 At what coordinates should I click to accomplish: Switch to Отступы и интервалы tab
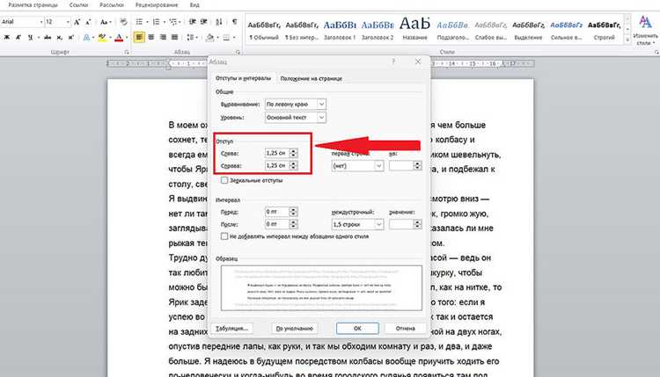coord(243,78)
